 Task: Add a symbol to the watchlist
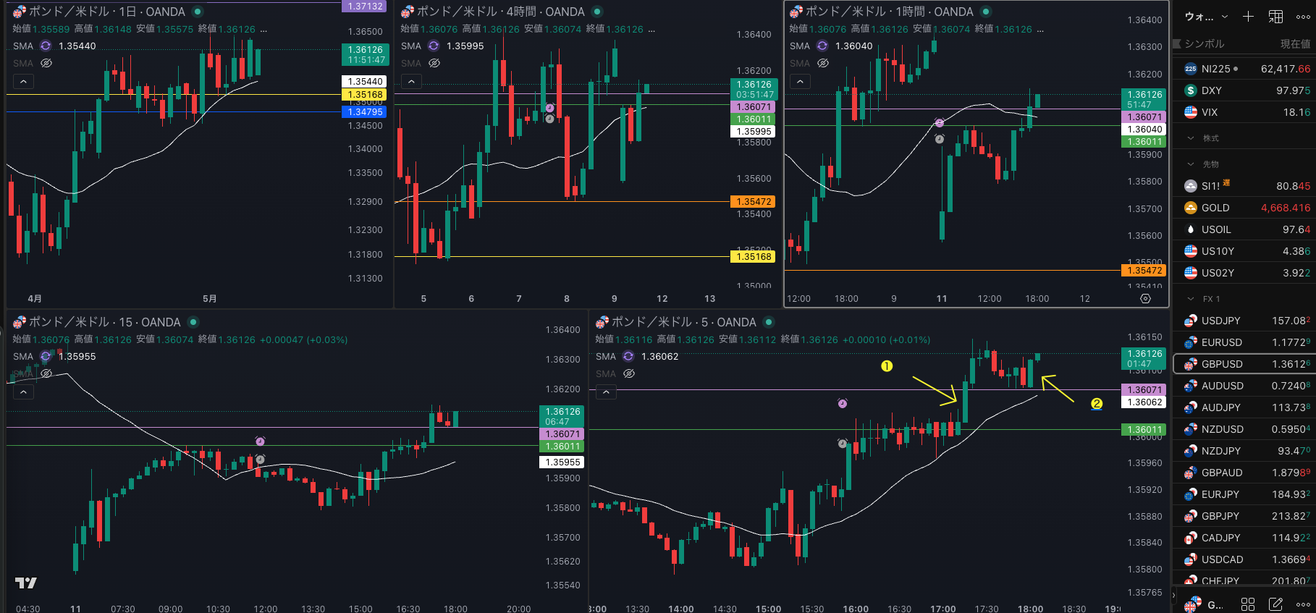[x=1248, y=16]
